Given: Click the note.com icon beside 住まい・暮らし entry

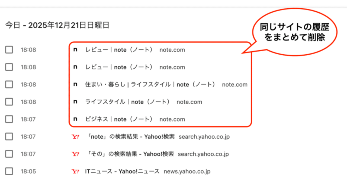Looking at the screenshot, I should point(75,84).
